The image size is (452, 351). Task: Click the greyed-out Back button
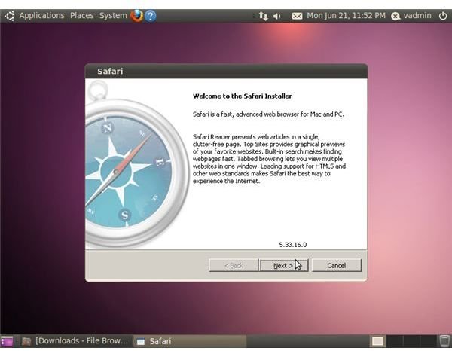click(x=234, y=265)
